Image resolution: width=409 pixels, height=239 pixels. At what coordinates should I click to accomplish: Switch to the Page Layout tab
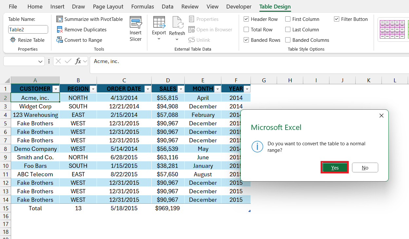[x=108, y=7]
